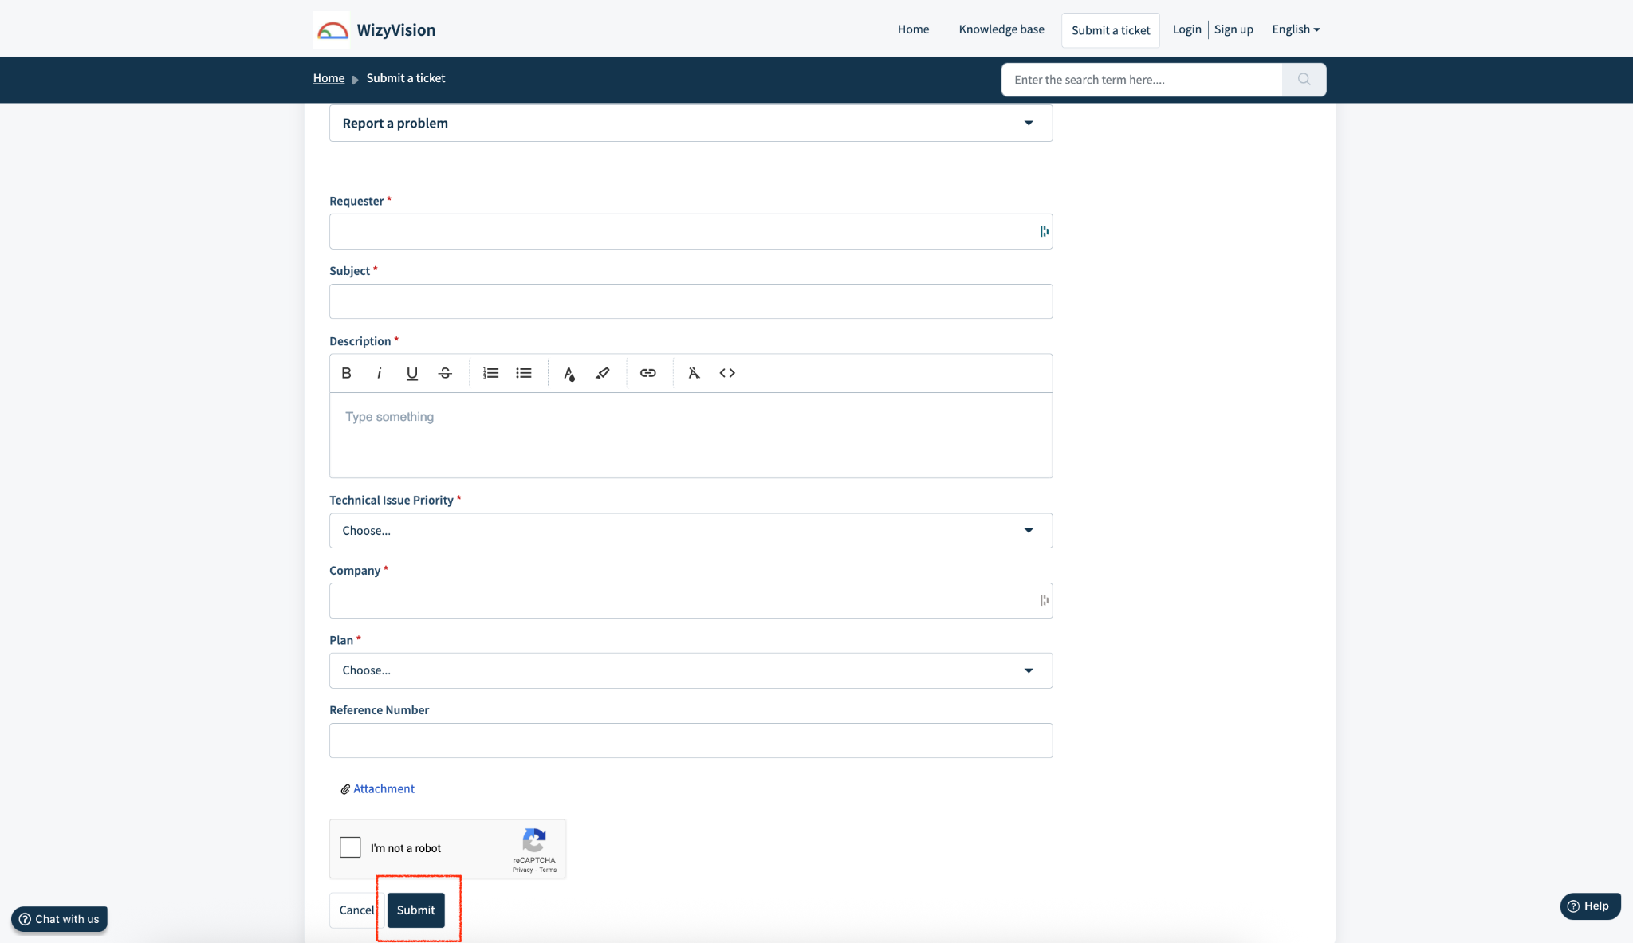Image resolution: width=1633 pixels, height=943 pixels.
Task: Clear formatting in the description editor
Action: (694, 373)
